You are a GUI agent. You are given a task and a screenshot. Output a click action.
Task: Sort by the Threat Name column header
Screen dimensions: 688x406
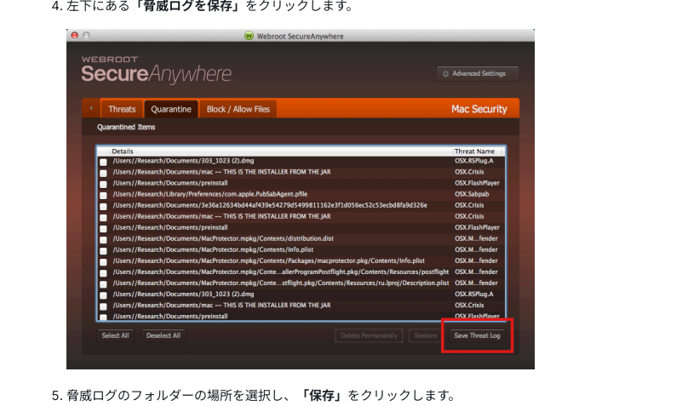click(477, 151)
